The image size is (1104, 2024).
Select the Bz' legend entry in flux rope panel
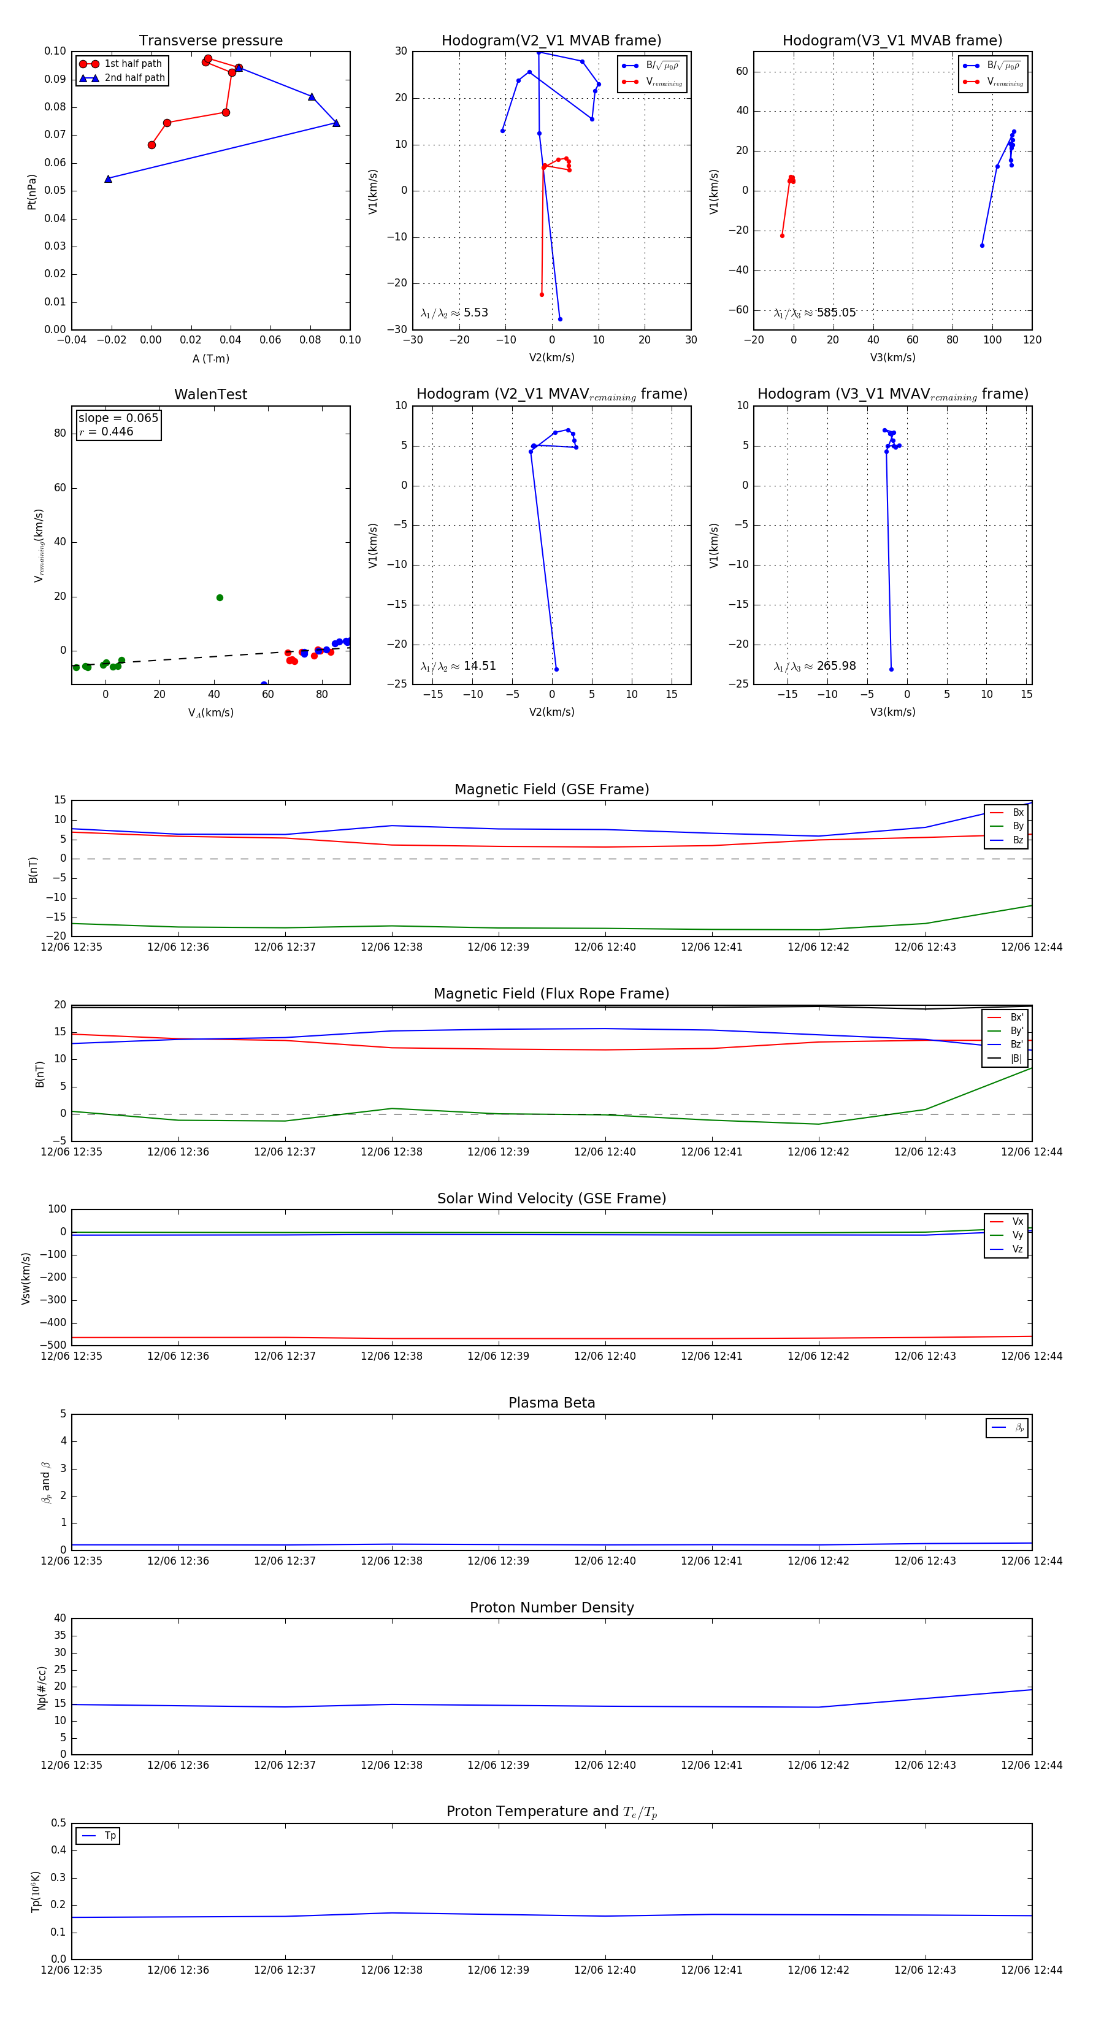[x=1005, y=1045]
